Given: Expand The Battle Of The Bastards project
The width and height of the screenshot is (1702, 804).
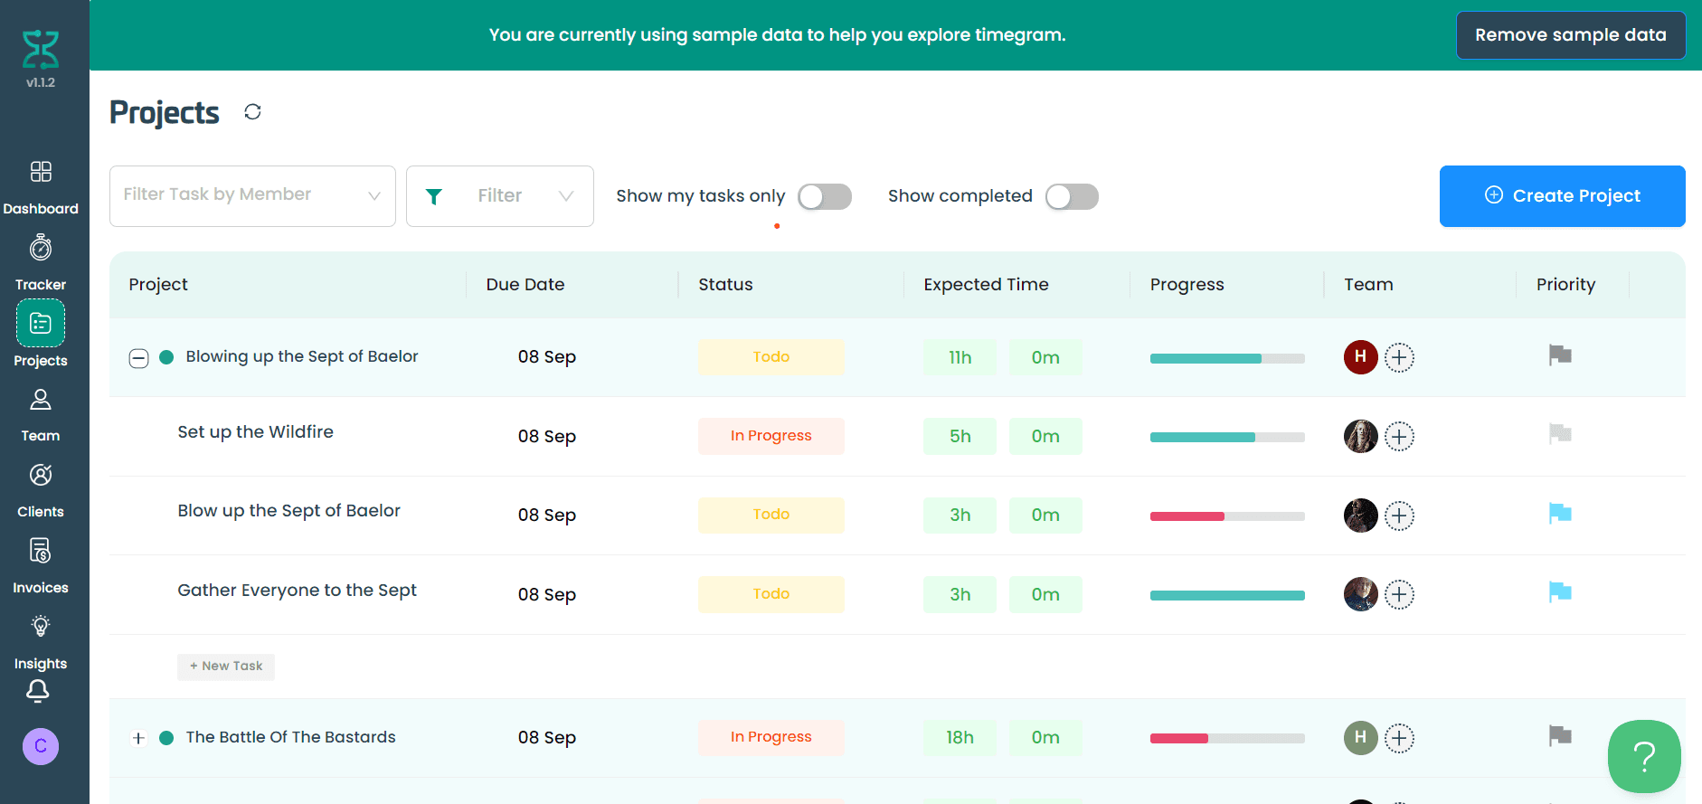Looking at the screenshot, I should pos(138,738).
